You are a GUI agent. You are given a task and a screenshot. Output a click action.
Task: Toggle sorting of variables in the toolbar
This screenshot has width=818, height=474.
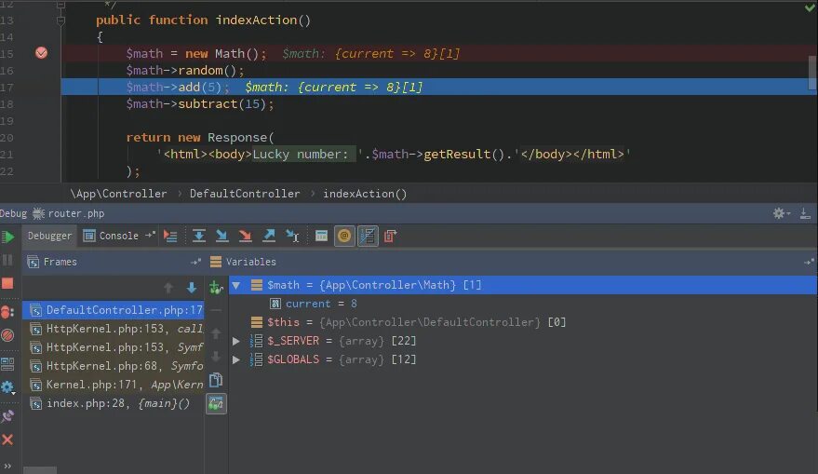[368, 236]
